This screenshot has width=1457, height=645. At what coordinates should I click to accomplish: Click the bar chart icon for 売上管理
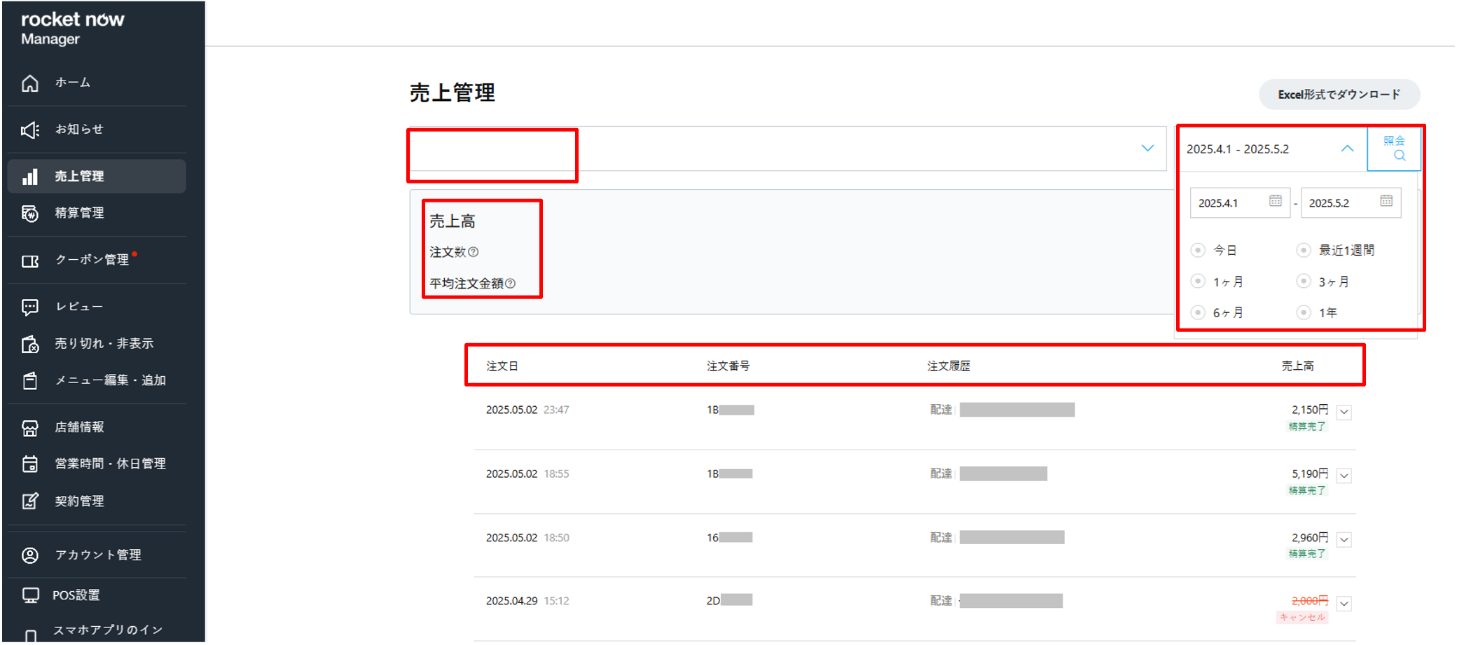click(30, 176)
